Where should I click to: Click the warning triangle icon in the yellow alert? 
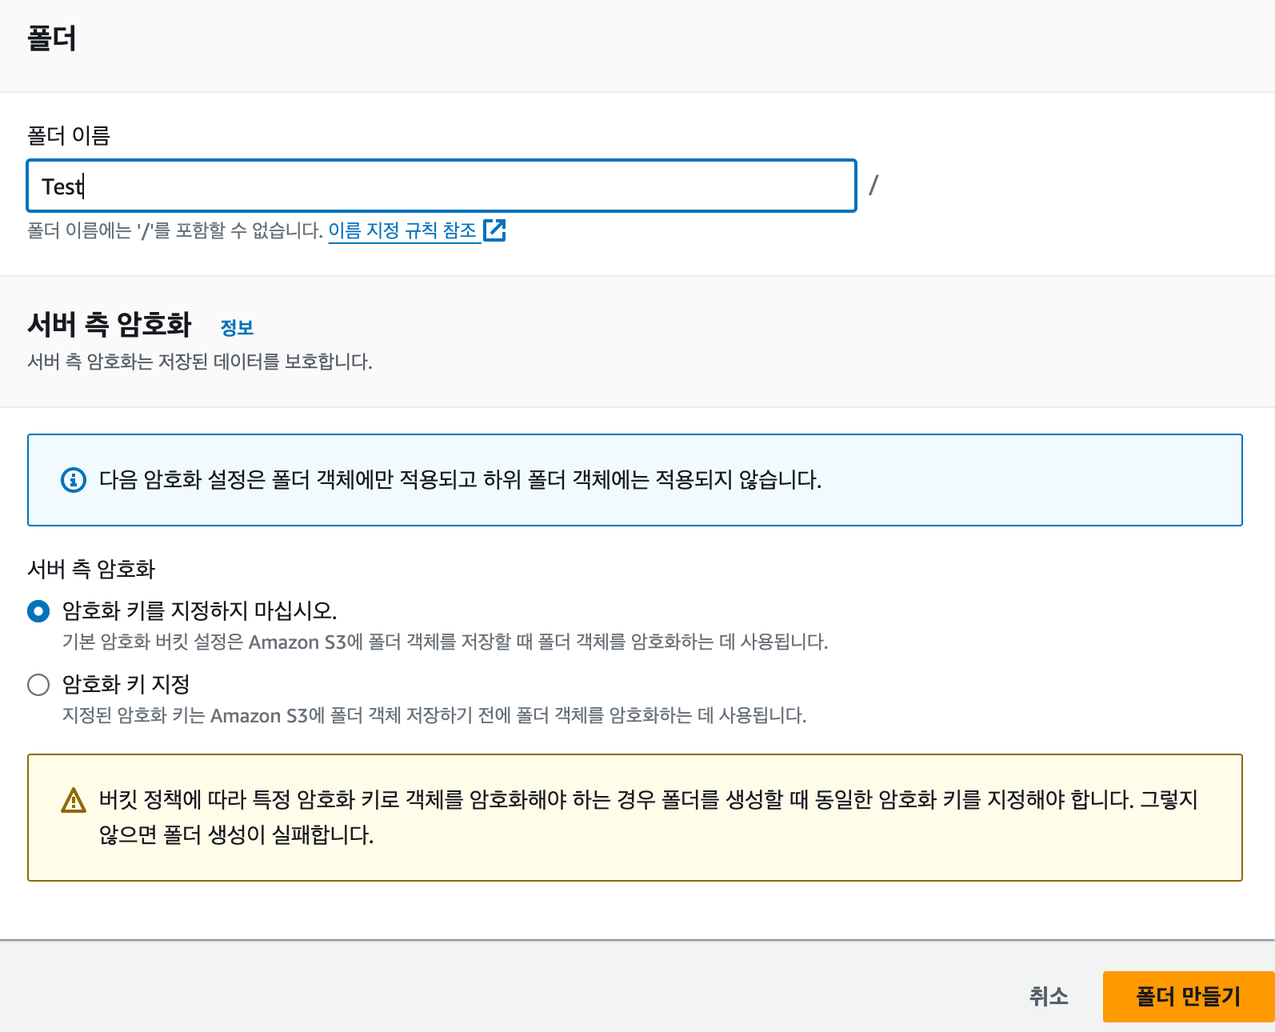point(74,800)
